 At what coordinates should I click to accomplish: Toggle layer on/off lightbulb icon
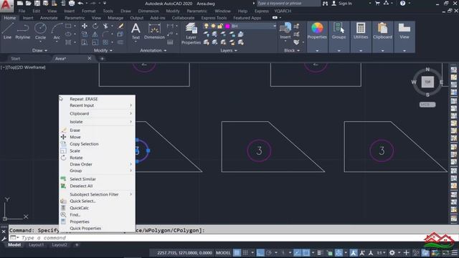pyautogui.click(x=207, y=26)
